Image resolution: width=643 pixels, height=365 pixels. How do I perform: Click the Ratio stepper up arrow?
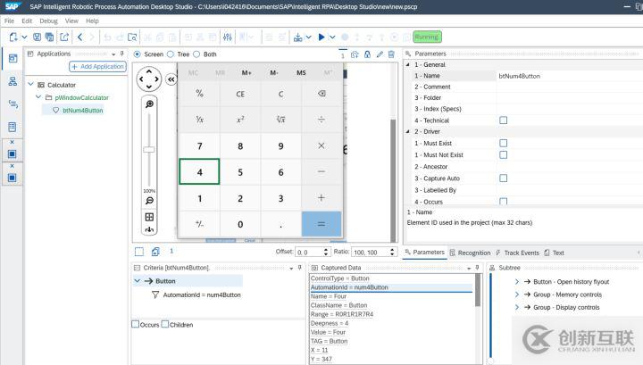(392, 250)
